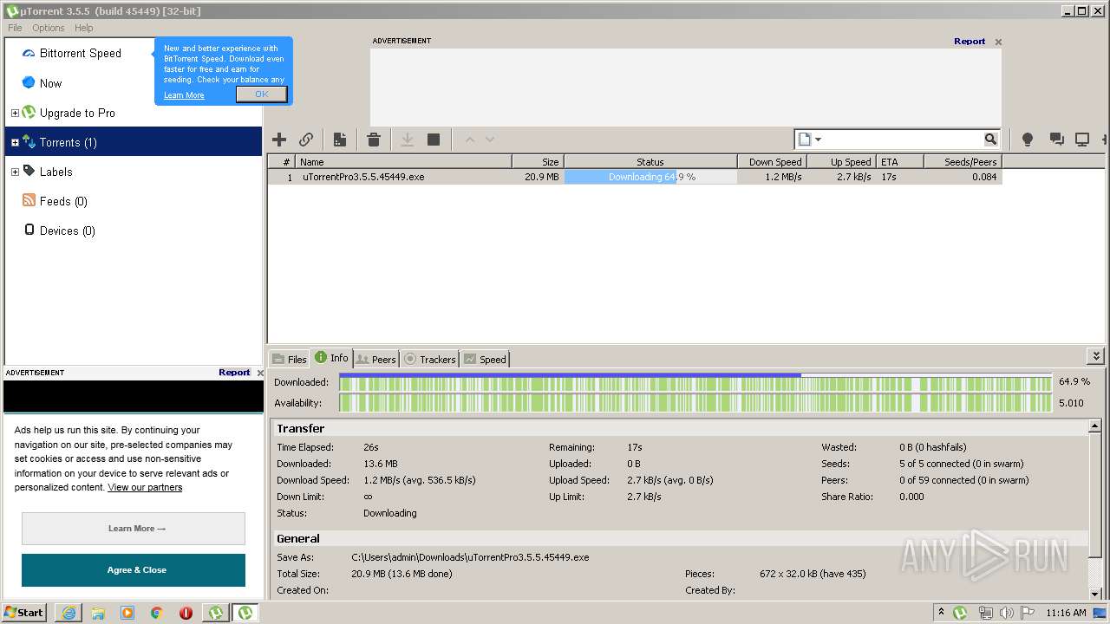Open Chrome from the taskbar
The image size is (1110, 624).
tap(156, 613)
